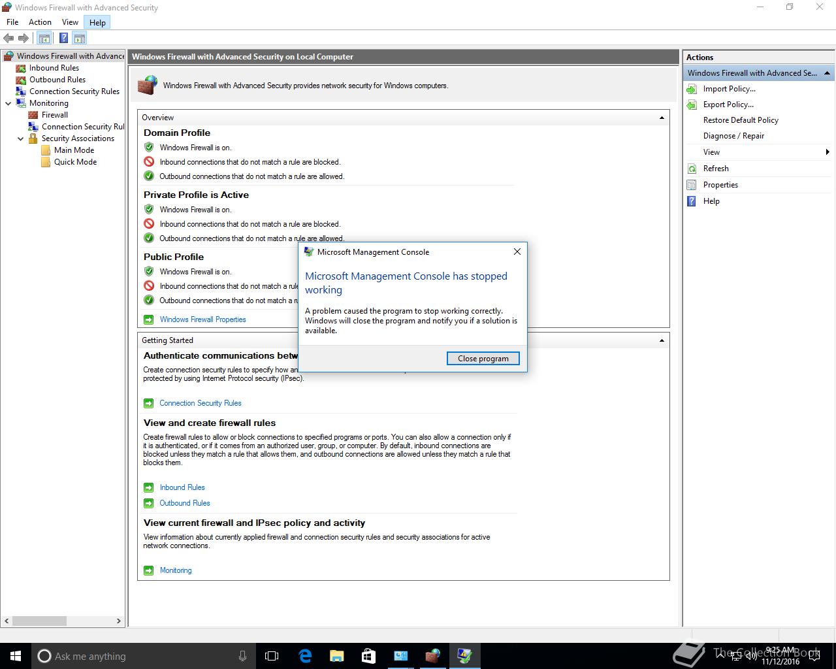
Task: Open Properties from Actions pane
Action: click(720, 185)
